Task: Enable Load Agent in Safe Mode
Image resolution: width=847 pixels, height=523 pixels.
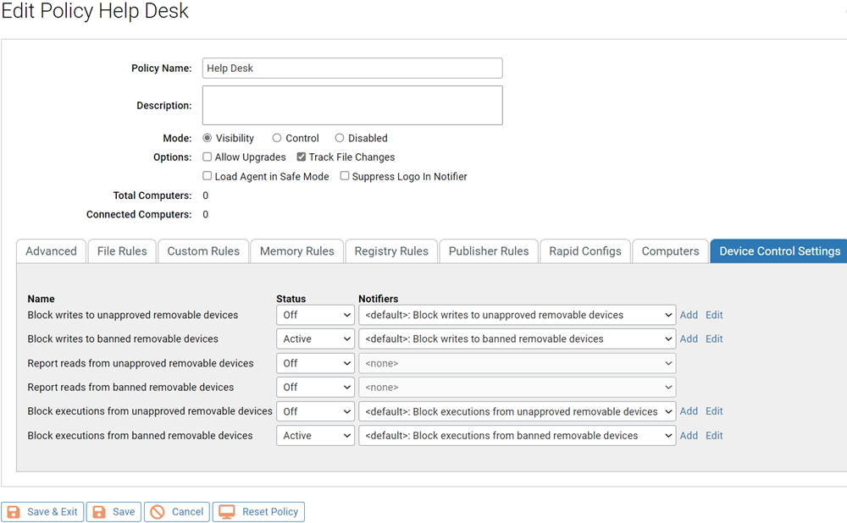Action: [207, 176]
